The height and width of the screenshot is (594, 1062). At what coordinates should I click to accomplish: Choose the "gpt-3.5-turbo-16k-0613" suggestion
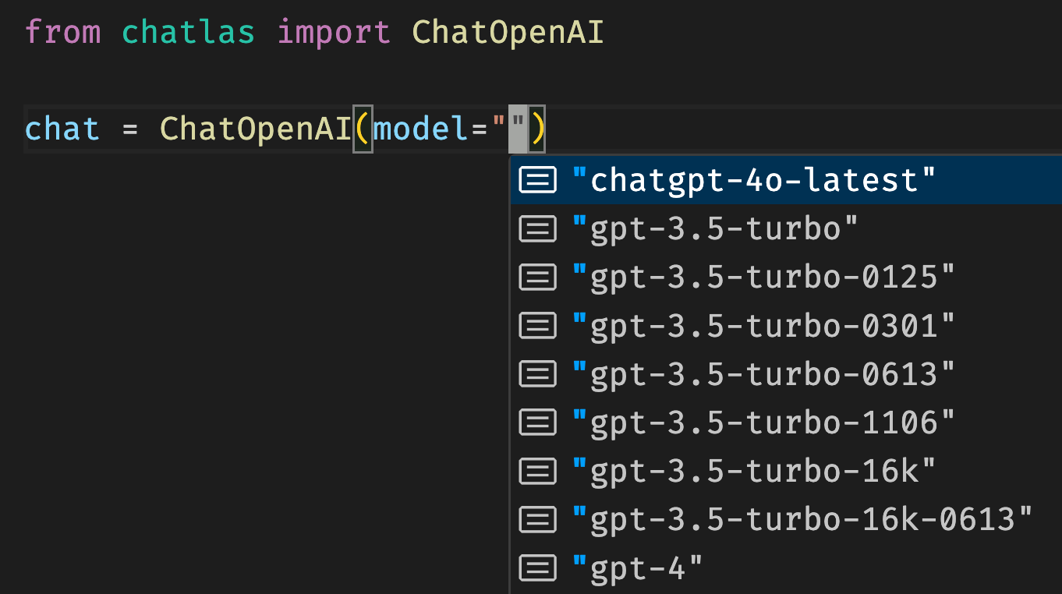pyautogui.click(x=786, y=519)
